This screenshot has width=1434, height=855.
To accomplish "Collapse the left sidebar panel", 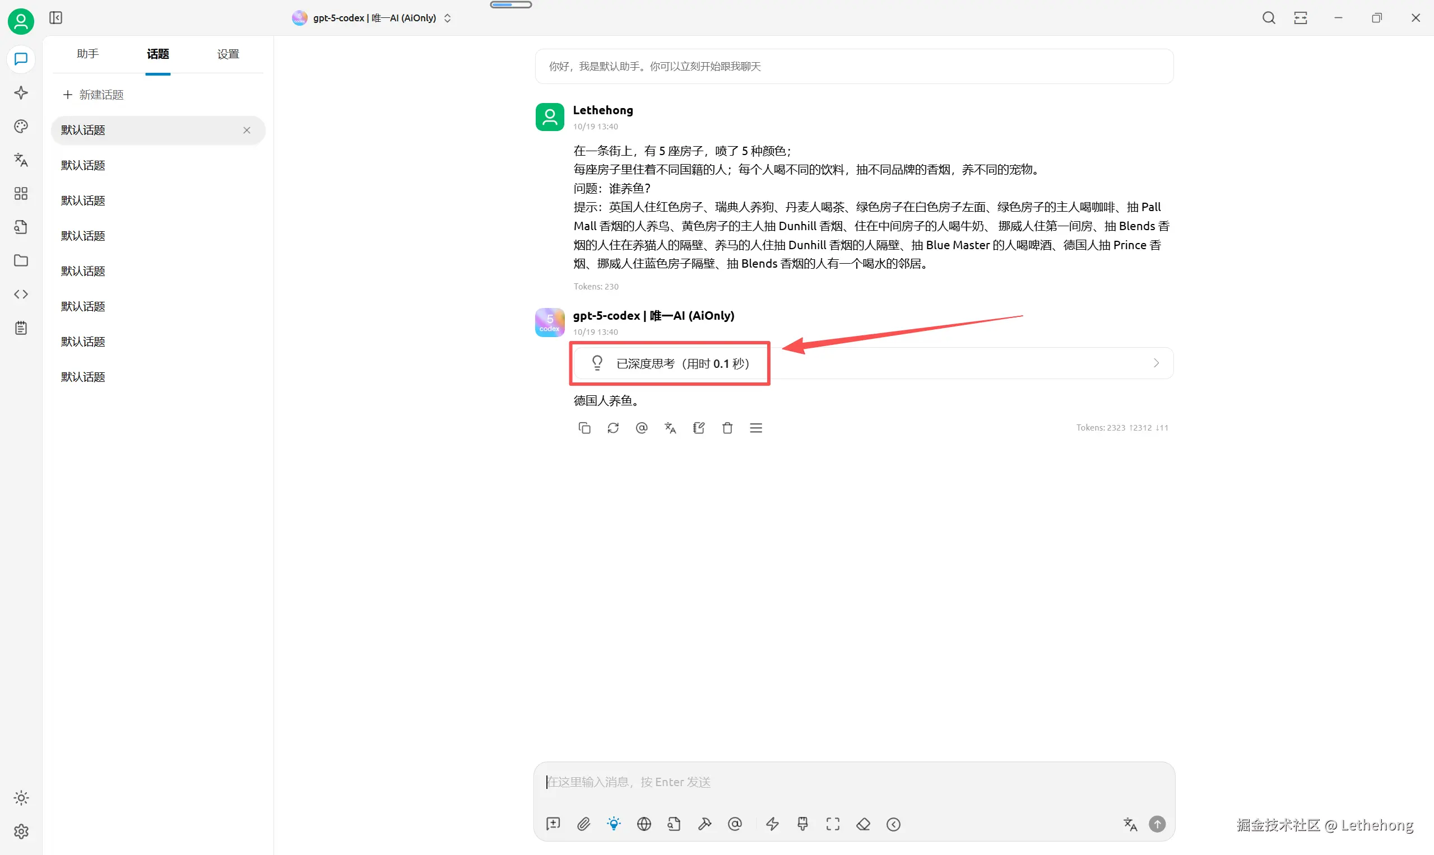I will coord(55,18).
